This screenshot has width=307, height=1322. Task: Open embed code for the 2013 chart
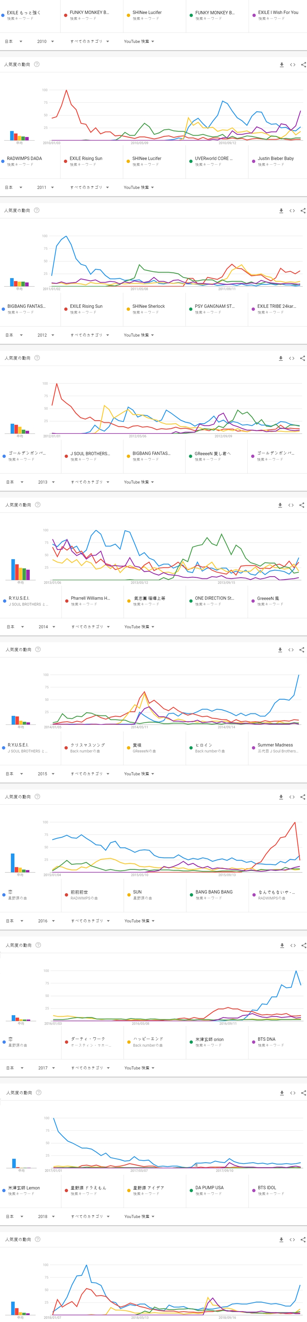tap(291, 505)
